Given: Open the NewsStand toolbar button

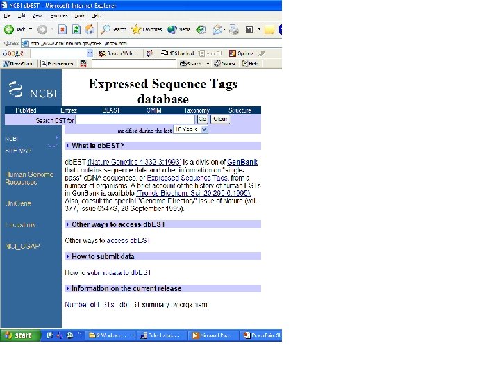Looking at the screenshot, I should pos(18,63).
